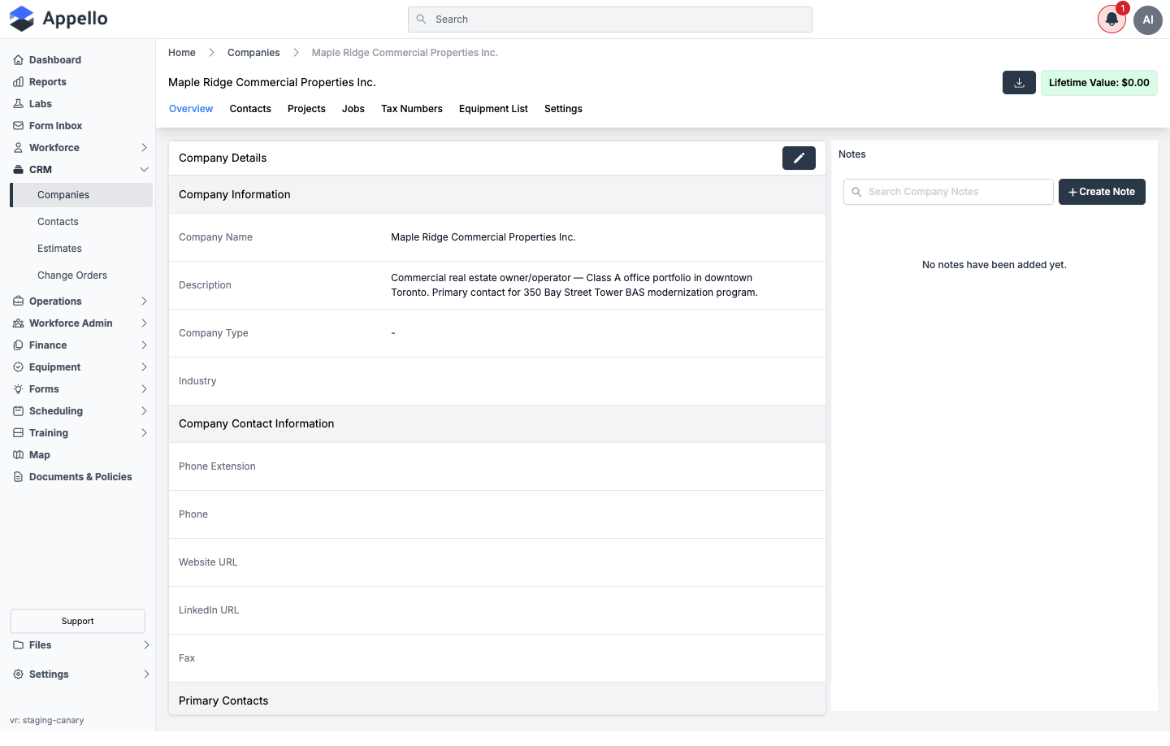
Task: Expand the Workforce section chevron
Action: coord(144,148)
